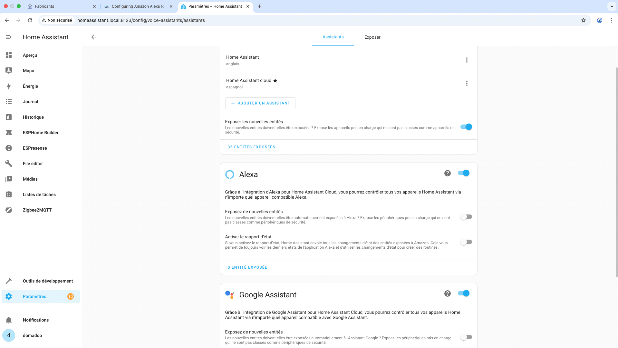Open File editor wrench icon
This screenshot has width=618, height=348.
9,164
